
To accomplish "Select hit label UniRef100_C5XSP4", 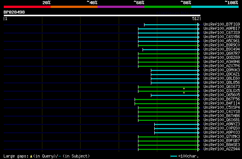I will pyautogui.click(x=222, y=108).
